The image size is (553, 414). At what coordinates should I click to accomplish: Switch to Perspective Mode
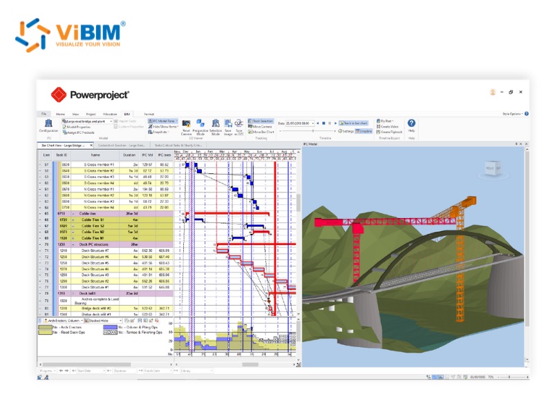tap(200, 128)
